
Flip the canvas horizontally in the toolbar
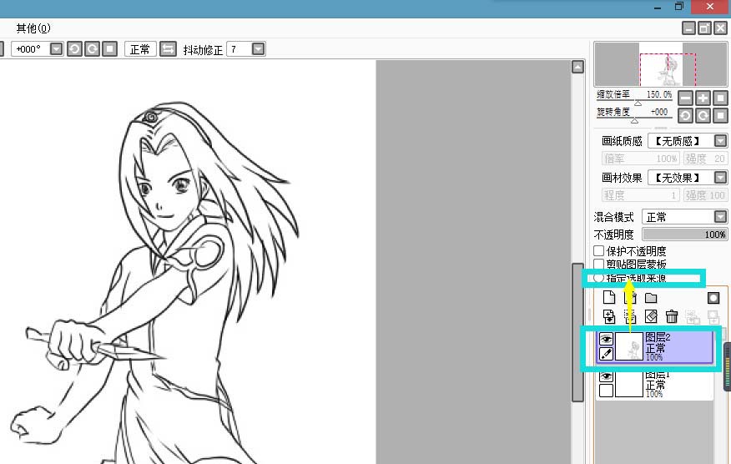click(x=169, y=49)
